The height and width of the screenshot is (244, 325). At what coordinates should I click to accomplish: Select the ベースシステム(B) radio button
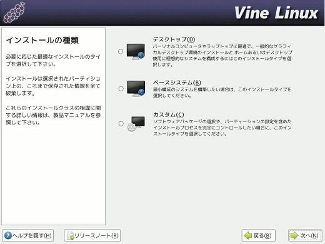point(121,89)
